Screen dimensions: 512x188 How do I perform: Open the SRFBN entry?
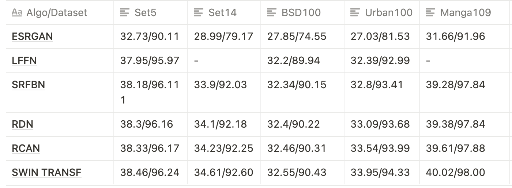point(29,85)
